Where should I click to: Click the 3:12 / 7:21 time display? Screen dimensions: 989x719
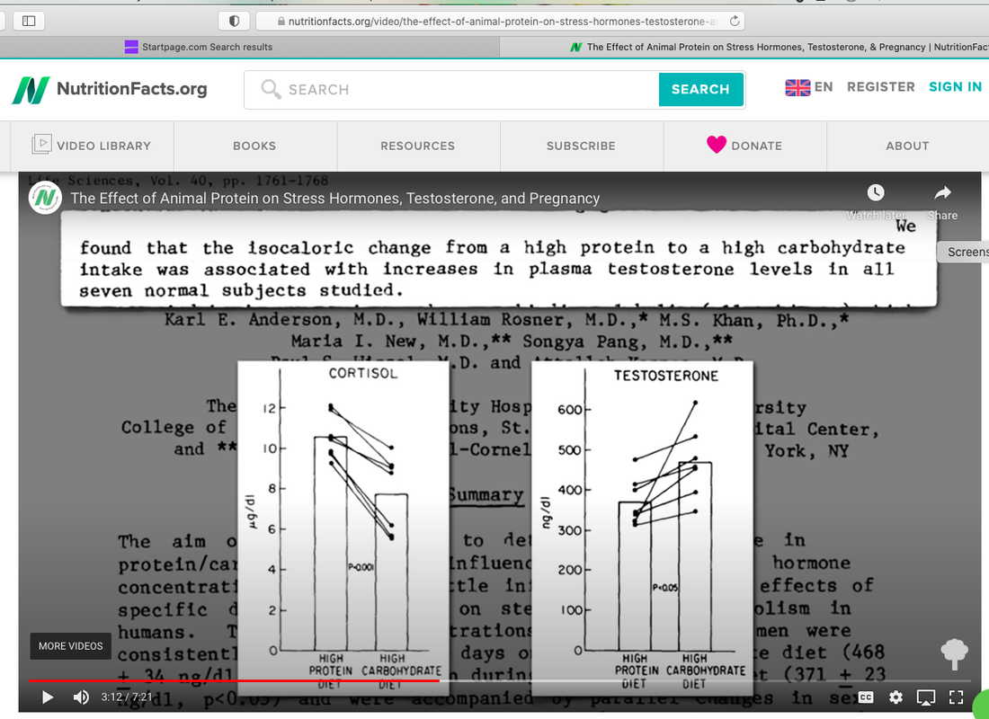tap(127, 697)
